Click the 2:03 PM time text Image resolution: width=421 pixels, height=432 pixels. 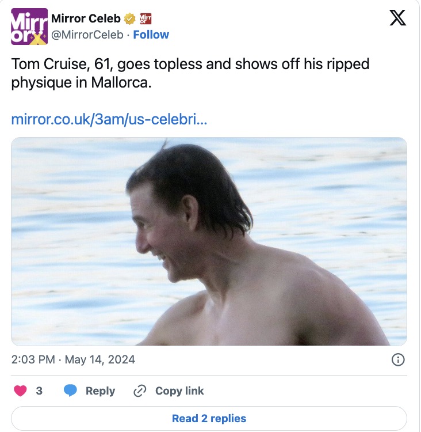pos(33,360)
